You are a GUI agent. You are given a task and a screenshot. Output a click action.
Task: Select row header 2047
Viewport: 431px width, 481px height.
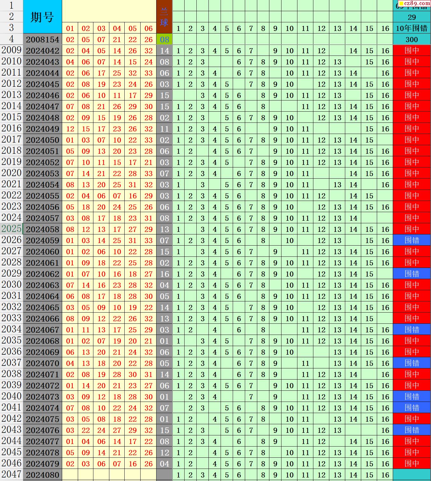11,475
